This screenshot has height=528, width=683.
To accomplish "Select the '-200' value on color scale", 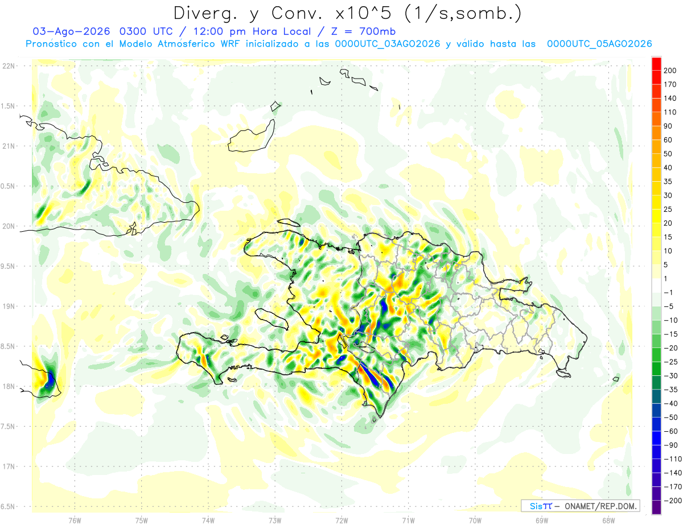I will coord(673,500).
